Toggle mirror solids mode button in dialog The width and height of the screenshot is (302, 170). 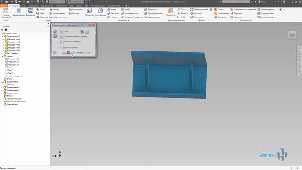click(55, 36)
